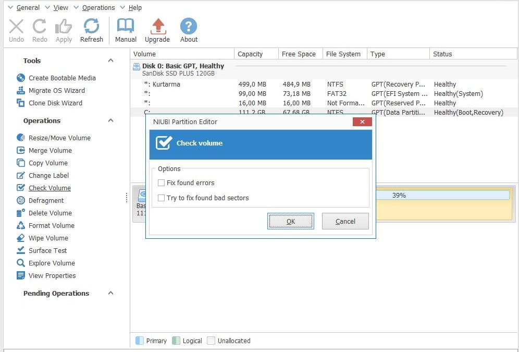This screenshot has height=352, width=519.
Task: Select Resize/Move Volume operation
Action: coord(59,138)
